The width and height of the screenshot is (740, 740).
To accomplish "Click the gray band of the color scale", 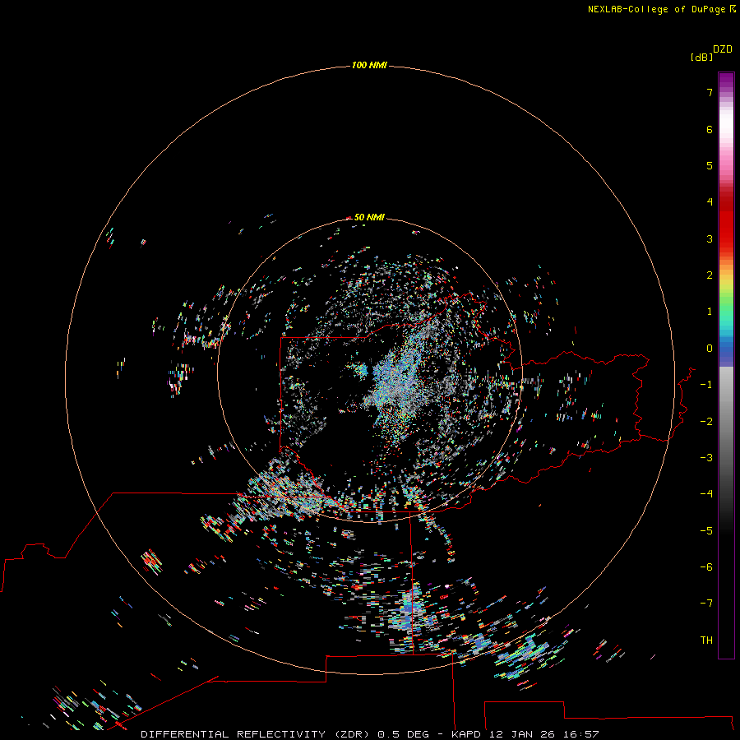I will pos(726,415).
